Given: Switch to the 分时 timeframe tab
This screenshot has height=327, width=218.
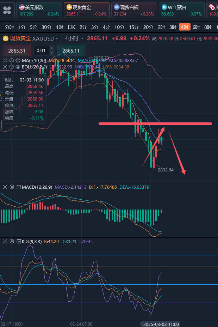Looking at the screenshot, I should 10,27.
